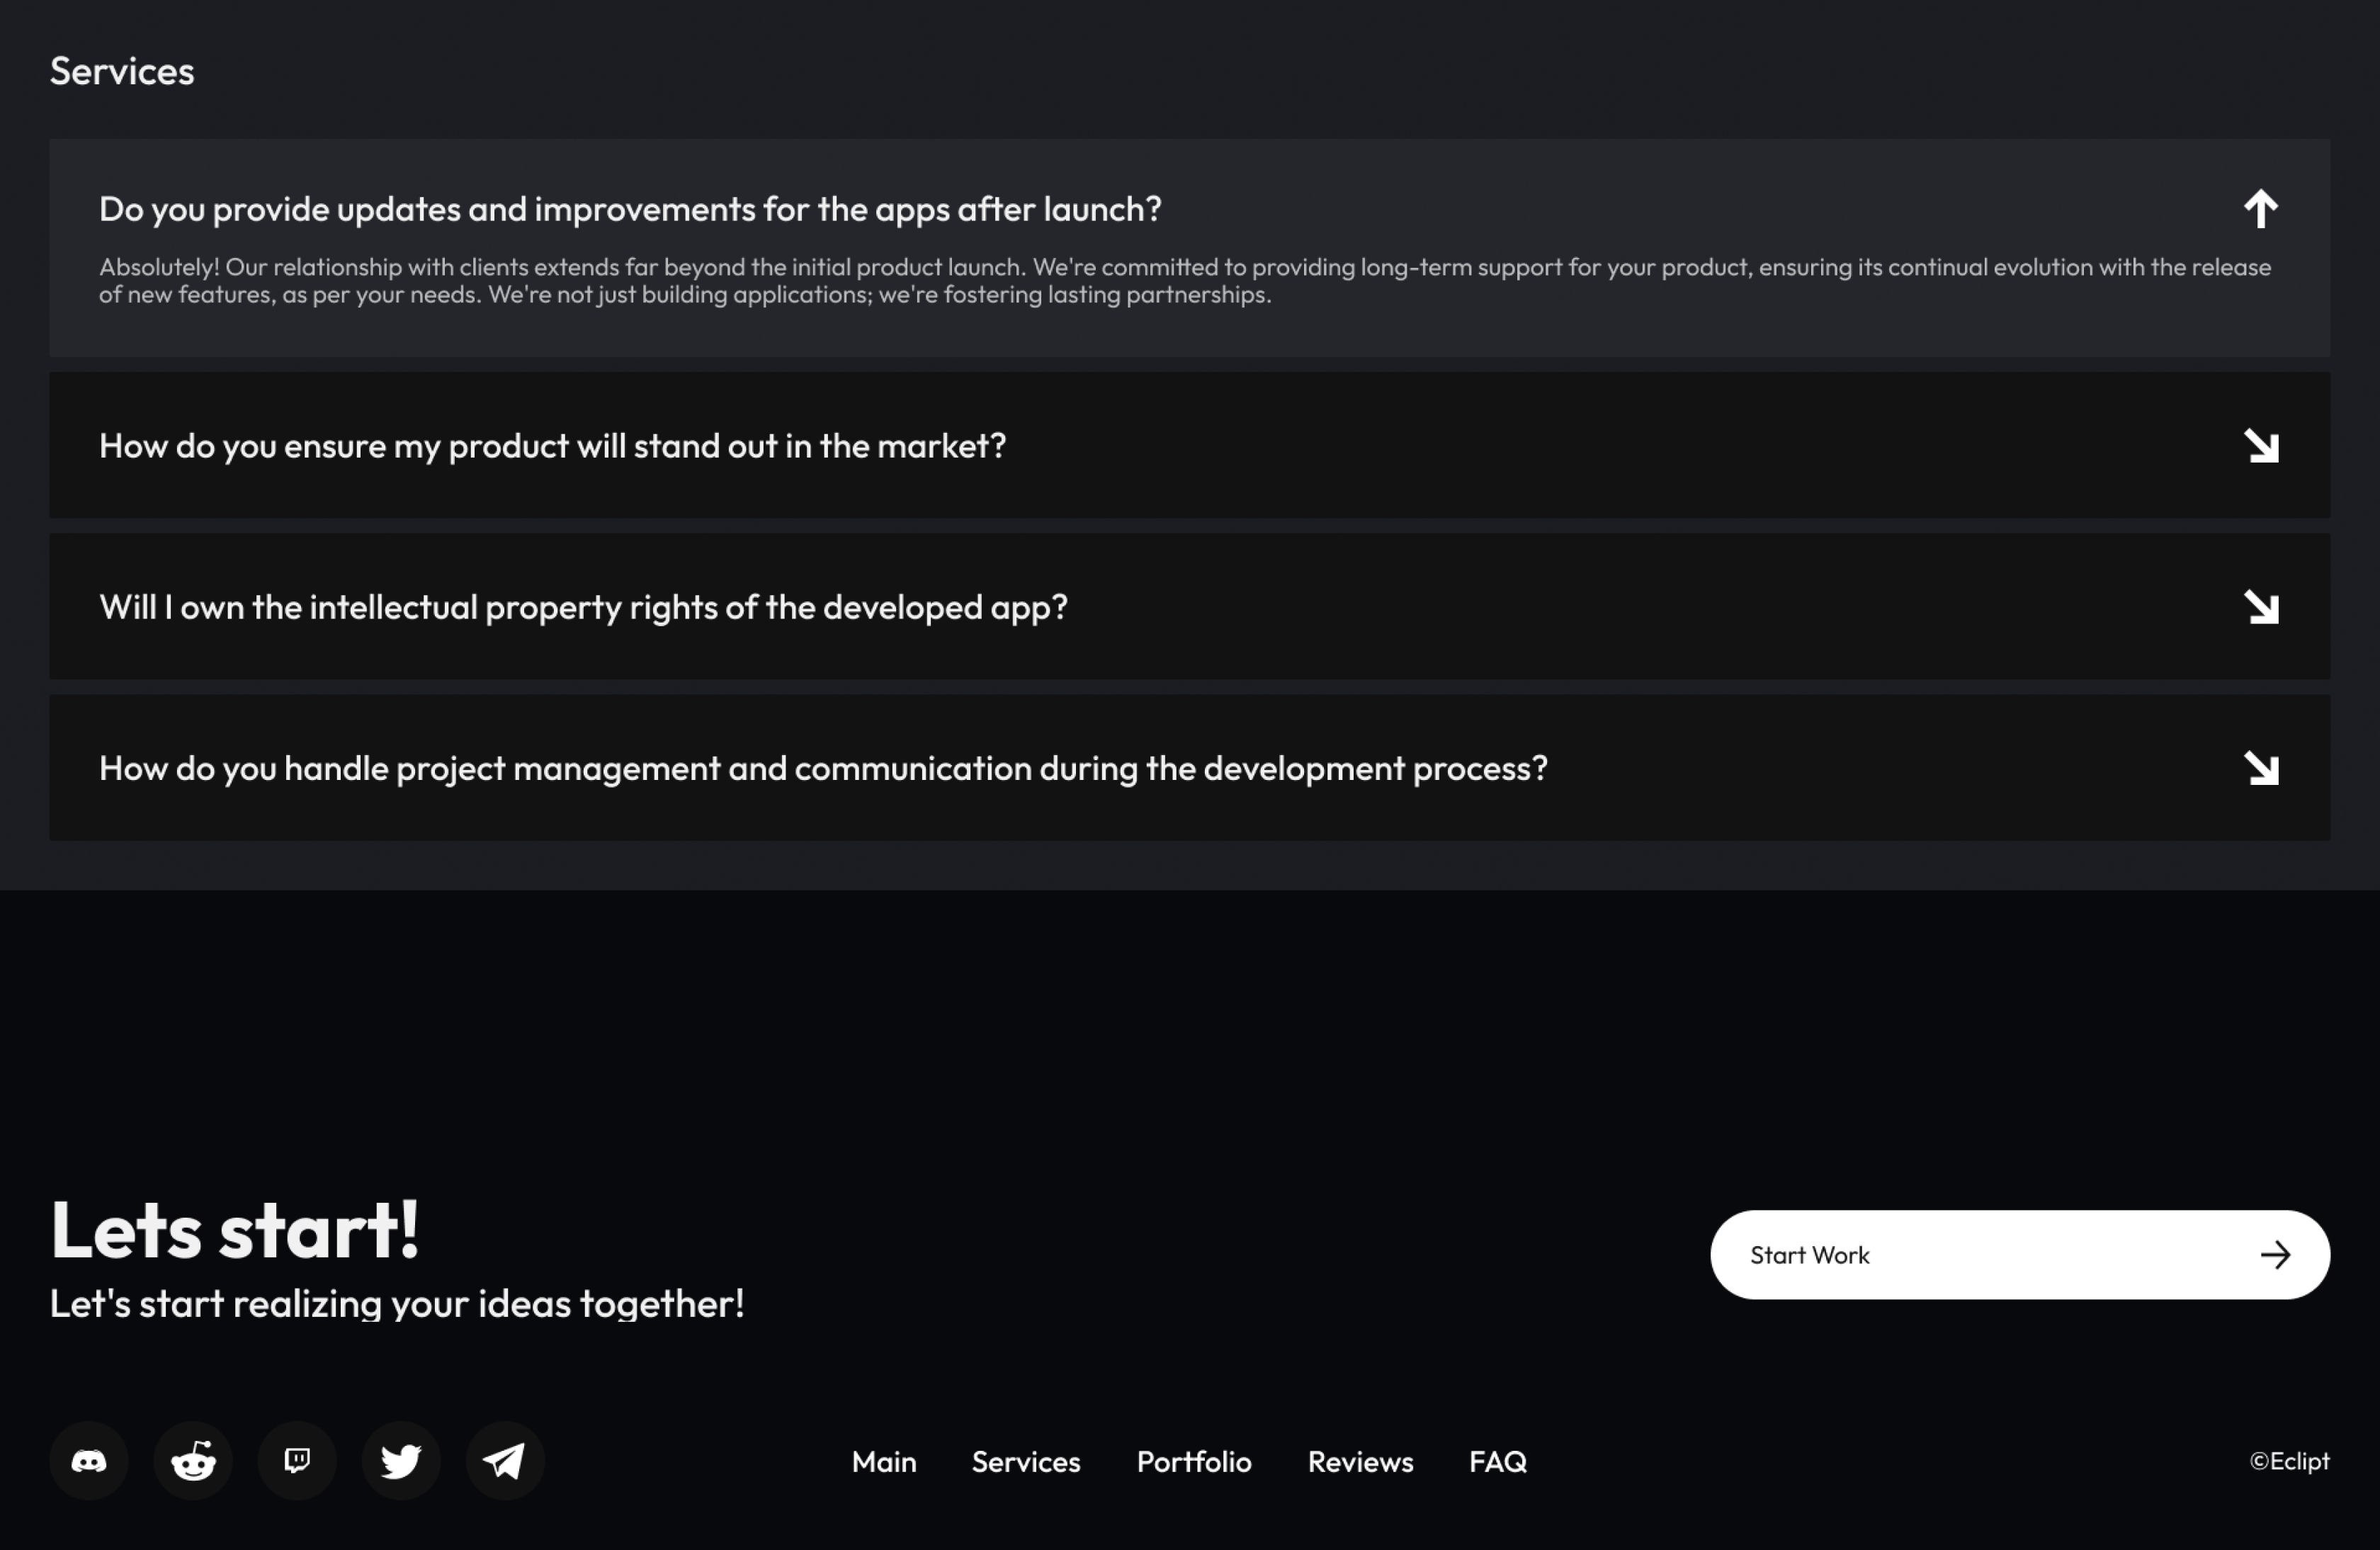
Task: Click the question about product standing out
Action: coord(552,446)
